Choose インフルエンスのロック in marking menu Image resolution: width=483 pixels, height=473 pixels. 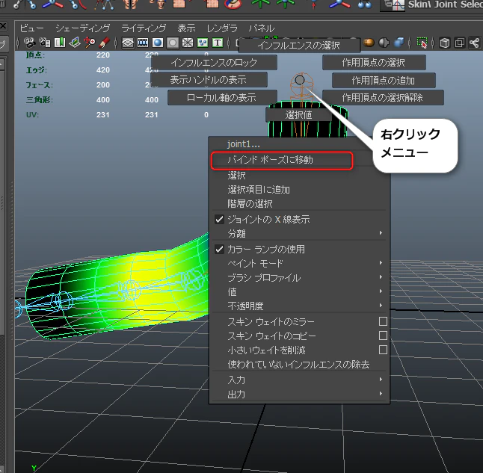[214, 63]
